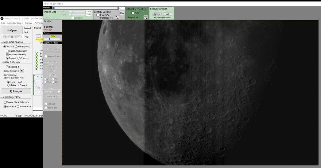Click the Range 8 bit adjuster icon
The height and width of the screenshot is (168, 321).
(x=146, y=18)
